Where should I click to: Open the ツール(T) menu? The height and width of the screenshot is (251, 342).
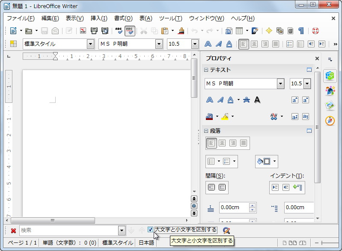pos(171,18)
